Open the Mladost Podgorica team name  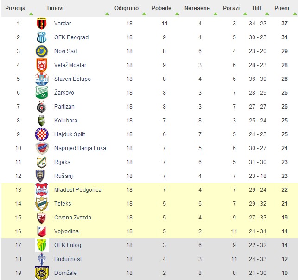pos(78,189)
